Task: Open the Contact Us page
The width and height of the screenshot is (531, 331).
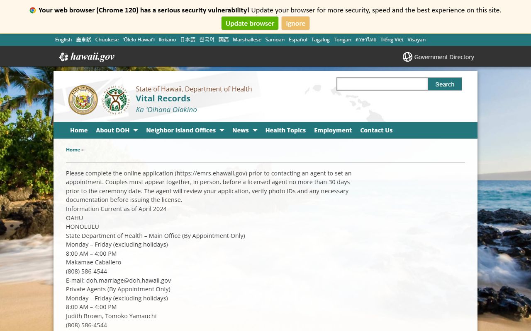Action: (376, 130)
